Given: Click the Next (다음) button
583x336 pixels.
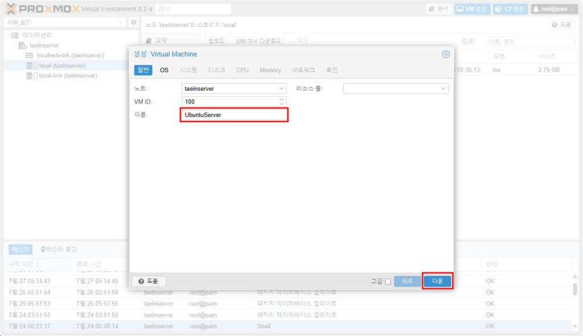Looking at the screenshot, I should 437,281.
